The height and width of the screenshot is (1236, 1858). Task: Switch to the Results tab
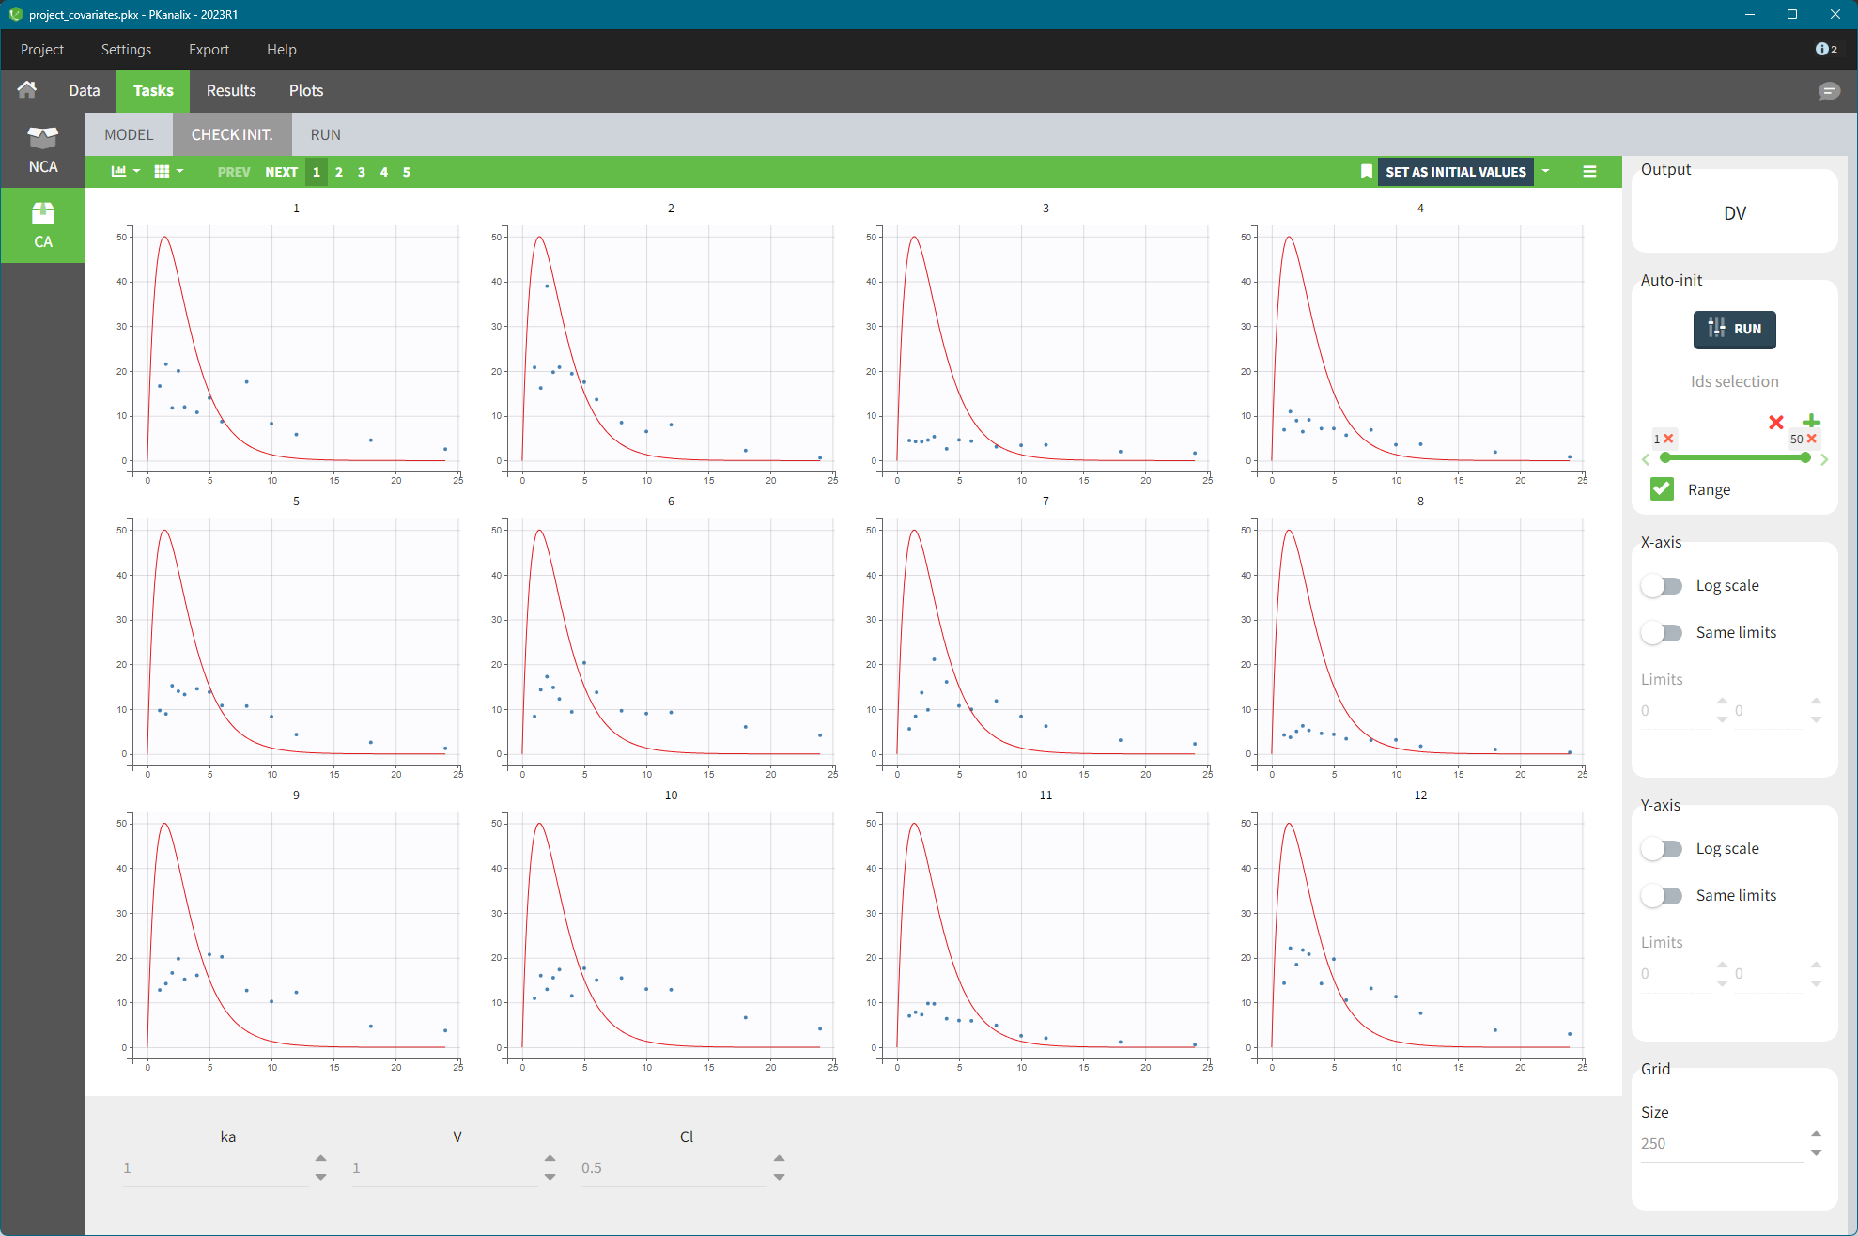tap(231, 91)
